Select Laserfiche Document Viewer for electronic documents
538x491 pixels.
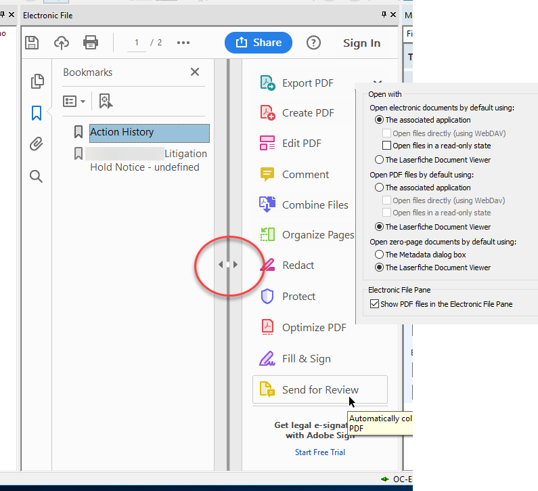[379, 160]
